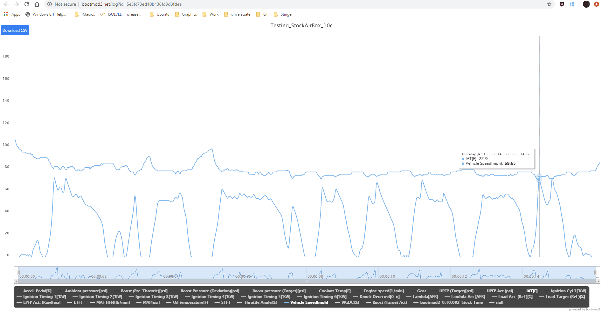Open the browser home page
601x312 pixels.
click(x=37, y=4)
